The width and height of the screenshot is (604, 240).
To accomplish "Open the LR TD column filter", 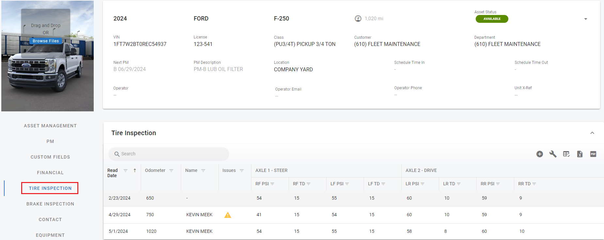I will [459, 184].
